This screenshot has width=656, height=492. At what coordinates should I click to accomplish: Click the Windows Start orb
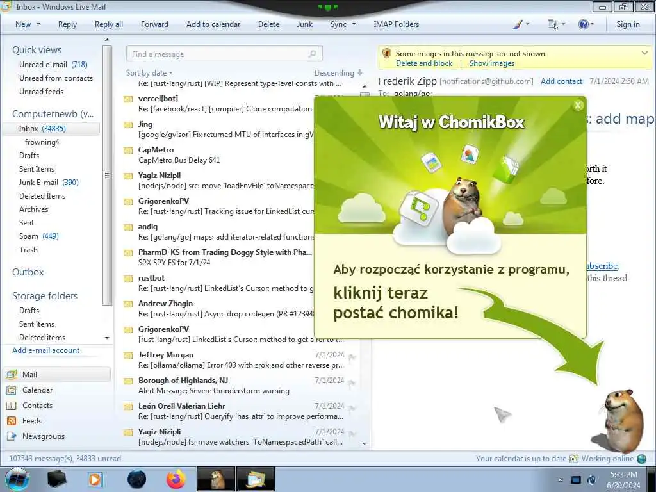[x=17, y=479]
